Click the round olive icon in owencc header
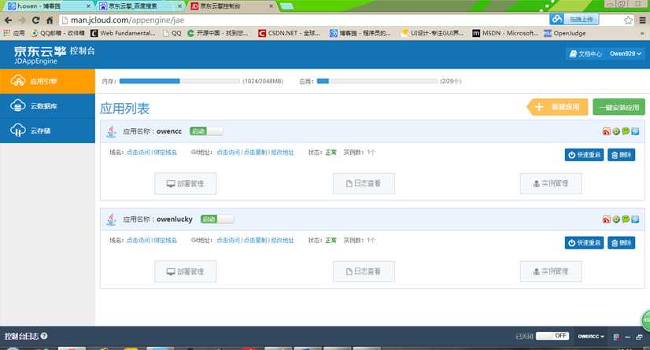 pos(616,131)
